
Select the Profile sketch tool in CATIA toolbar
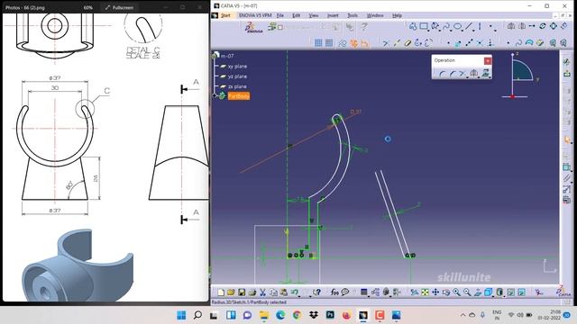(x=413, y=26)
